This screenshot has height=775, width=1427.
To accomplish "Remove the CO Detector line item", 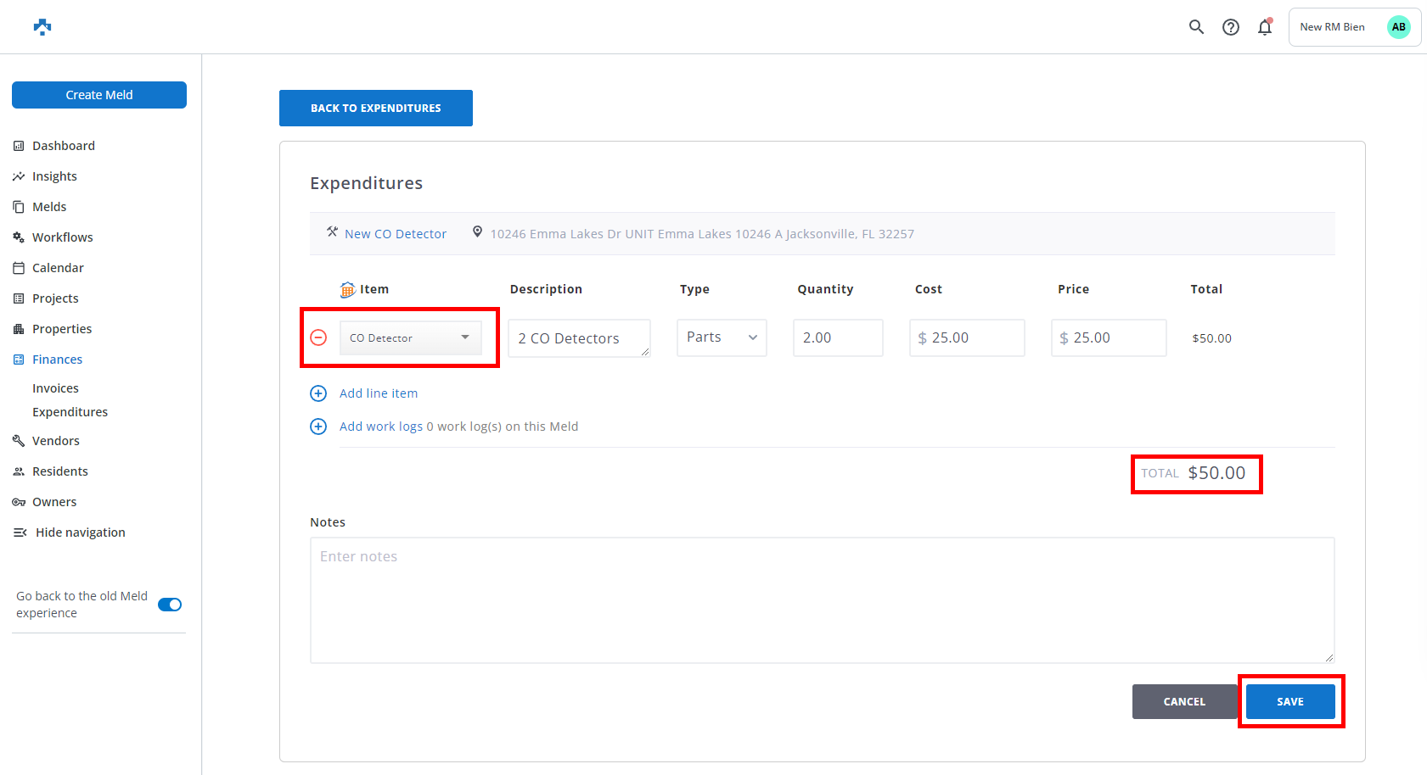I will point(318,337).
